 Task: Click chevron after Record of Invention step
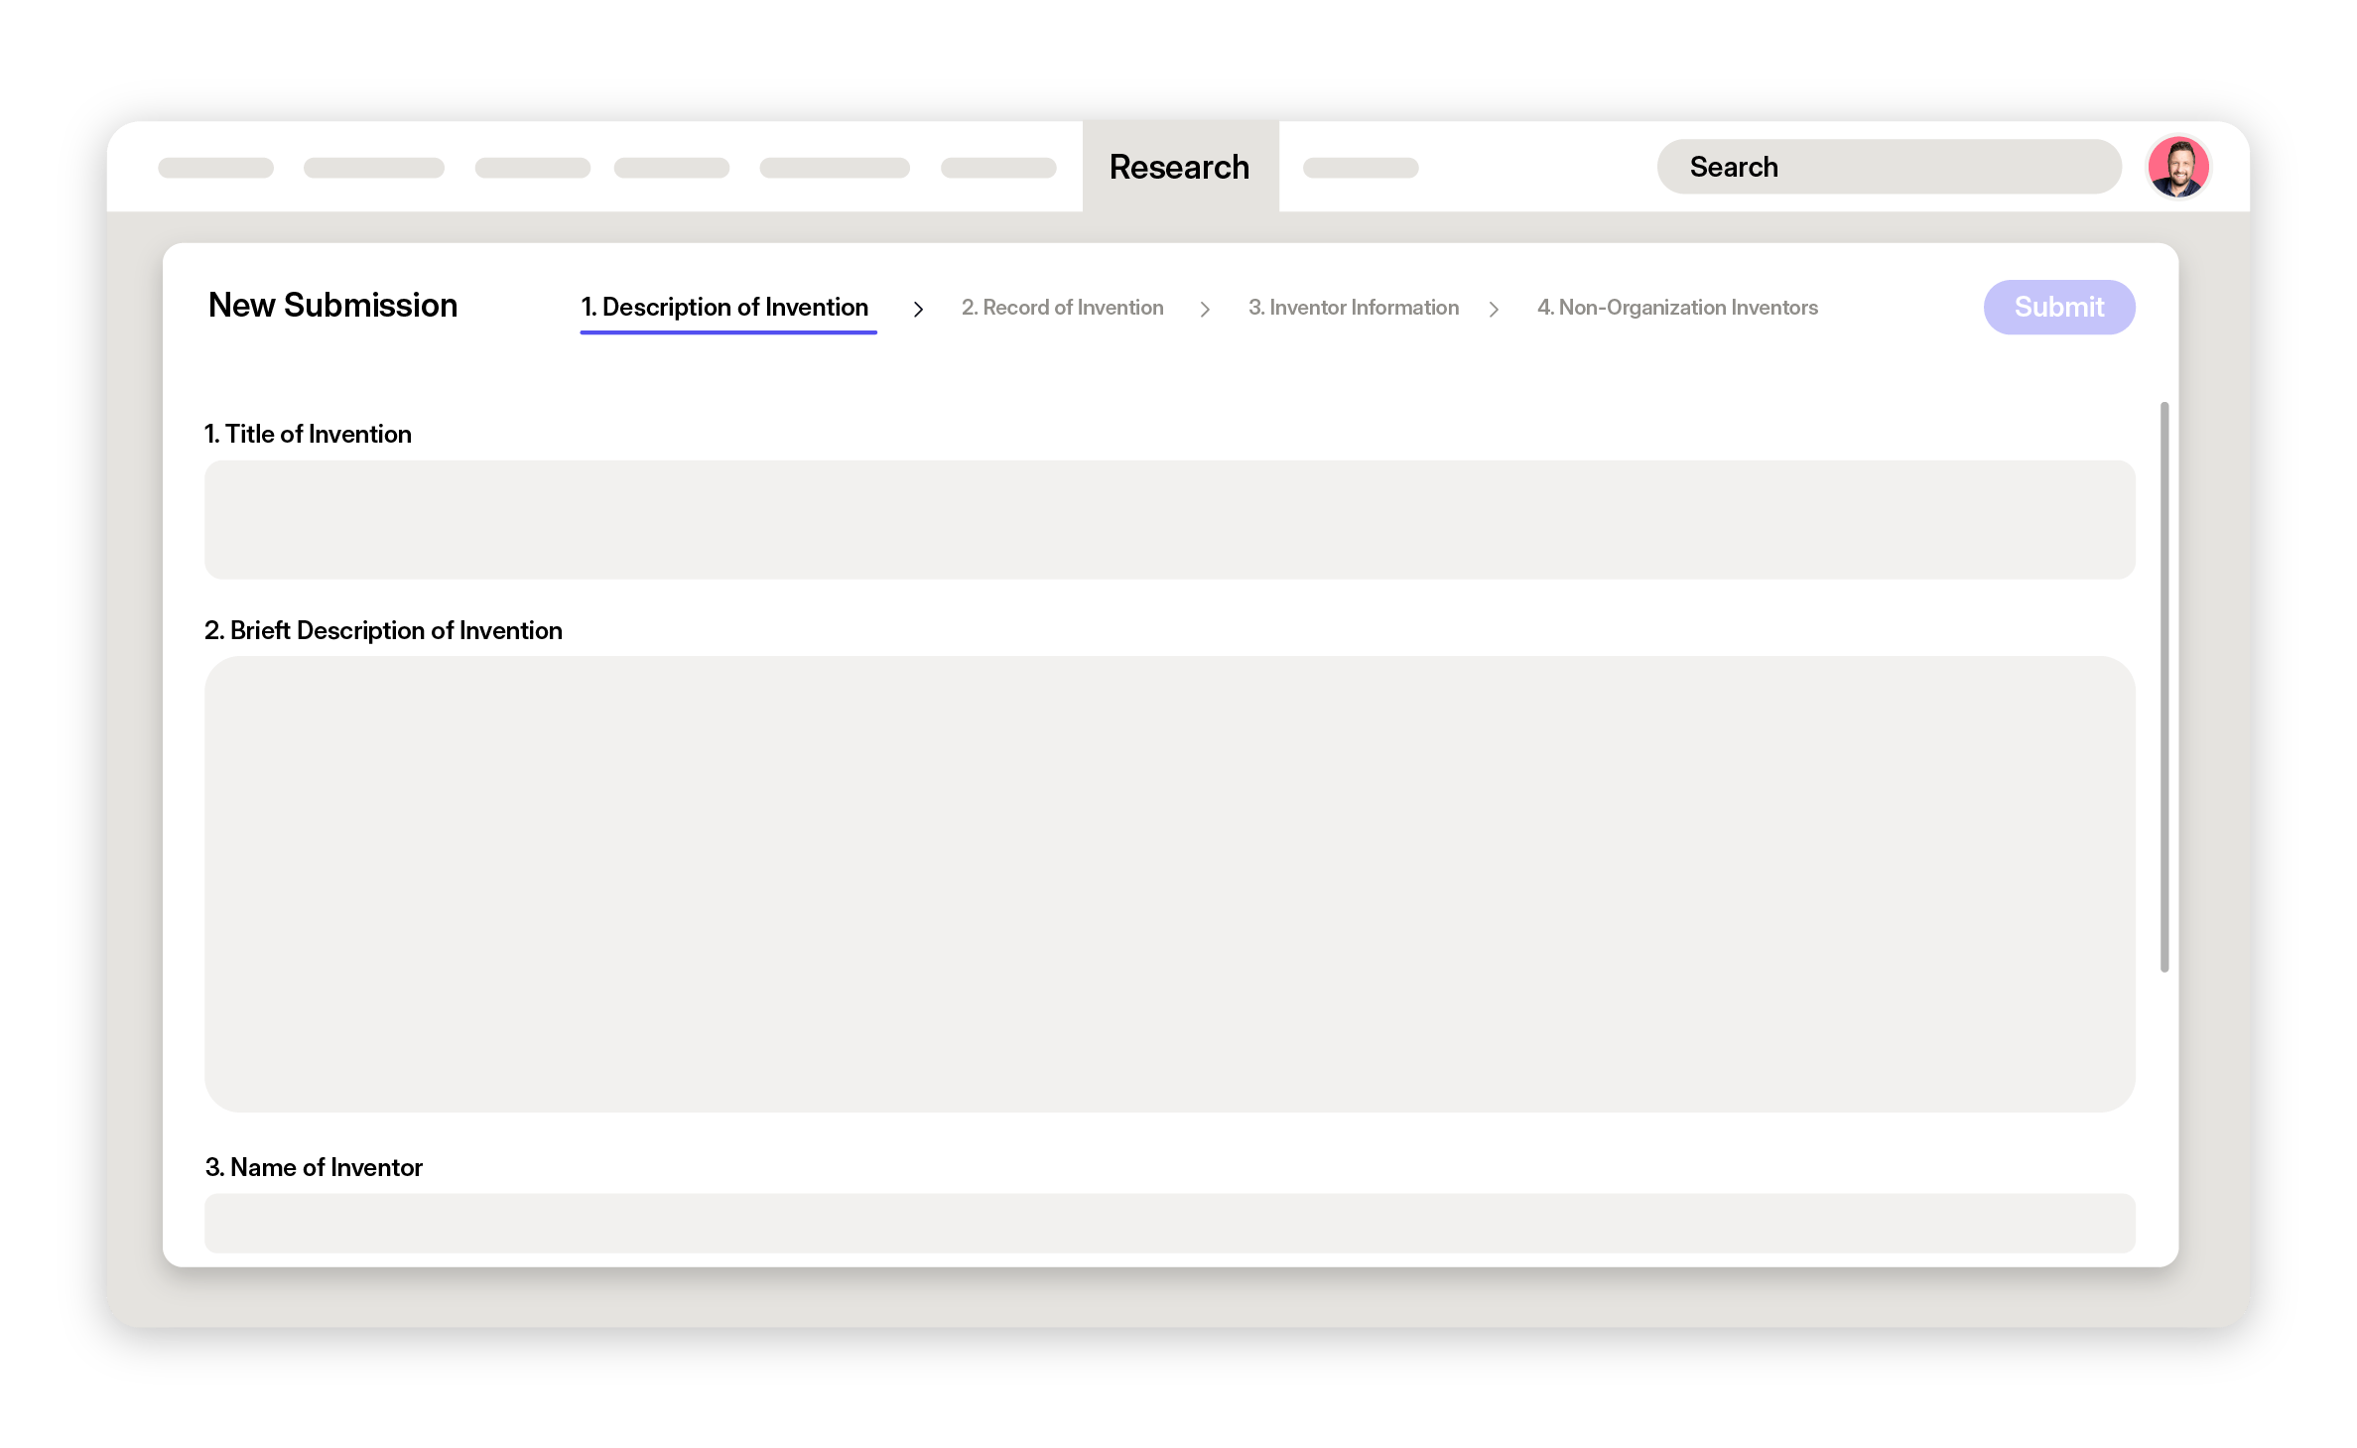(1205, 310)
